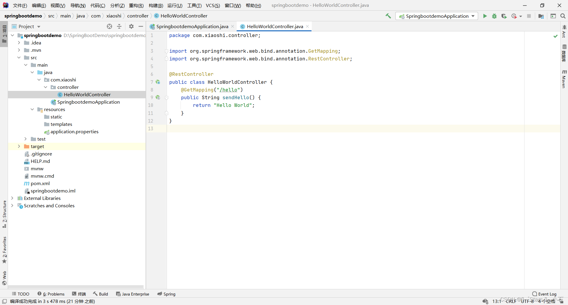Expand the target folder
This screenshot has height=305, width=568.
coord(19,146)
